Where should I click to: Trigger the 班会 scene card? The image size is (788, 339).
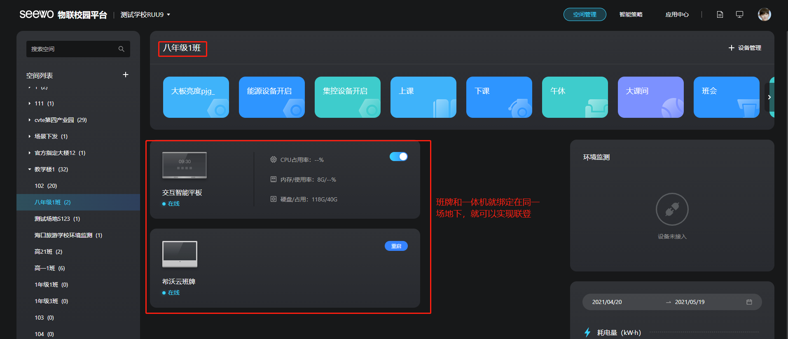coord(727,97)
